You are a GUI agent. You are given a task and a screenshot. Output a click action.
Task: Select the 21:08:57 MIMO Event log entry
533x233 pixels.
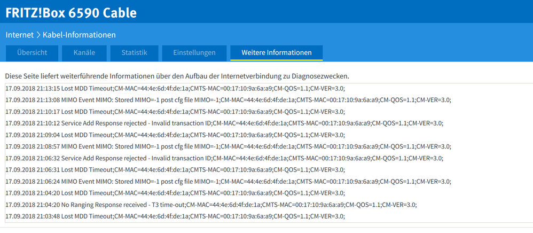[229, 146]
